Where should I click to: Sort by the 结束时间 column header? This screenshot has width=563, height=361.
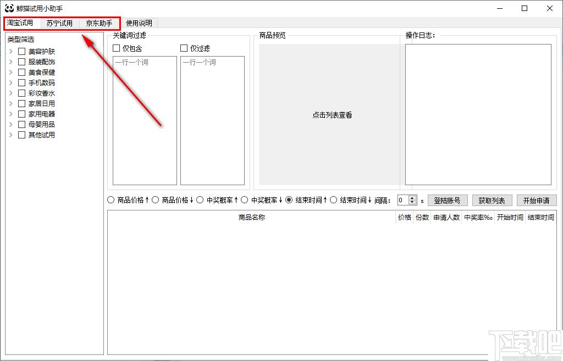[x=541, y=217]
